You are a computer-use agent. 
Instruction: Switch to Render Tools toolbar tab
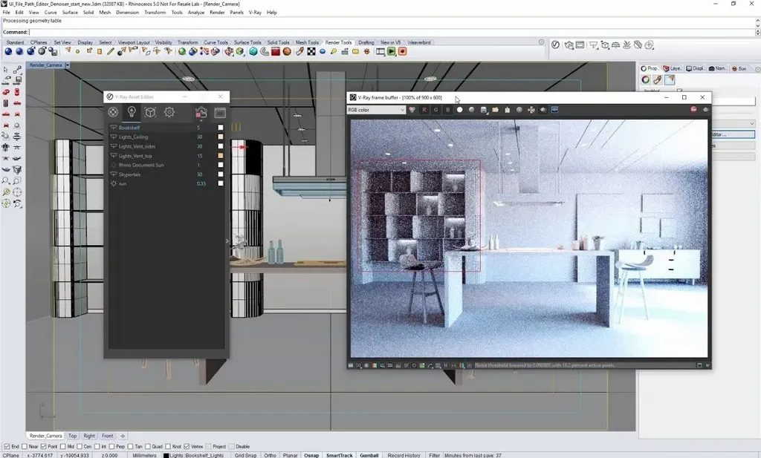338,42
